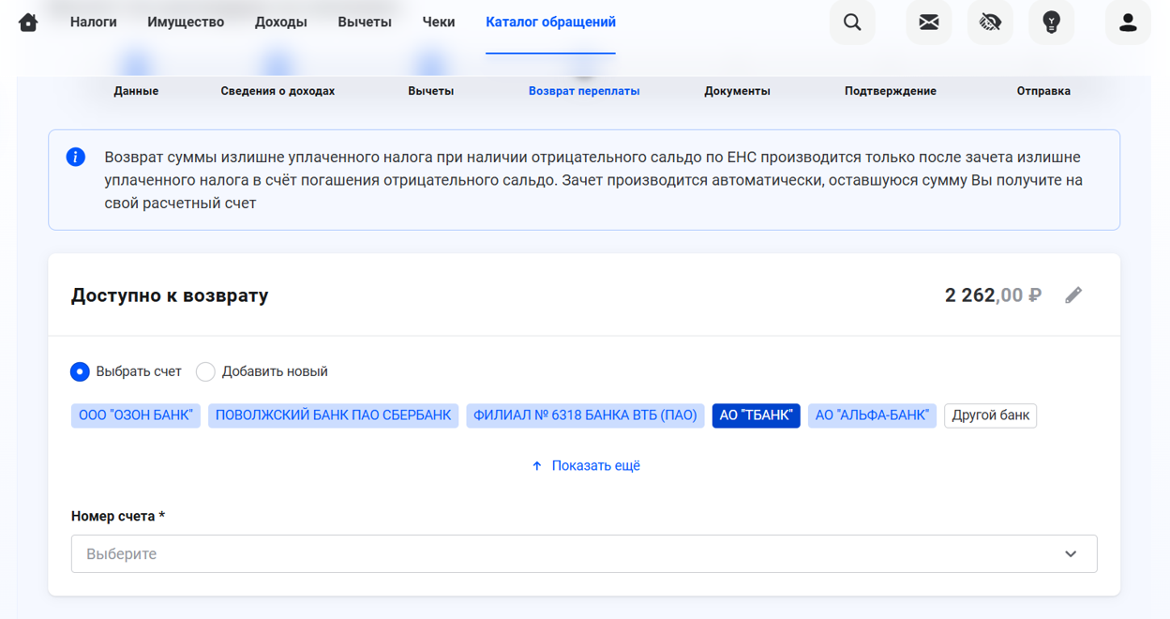
Task: Select ПОВОЛЖСКИЙ БАНК ПАО СБЕРБАНК chip
Action: [x=333, y=415]
